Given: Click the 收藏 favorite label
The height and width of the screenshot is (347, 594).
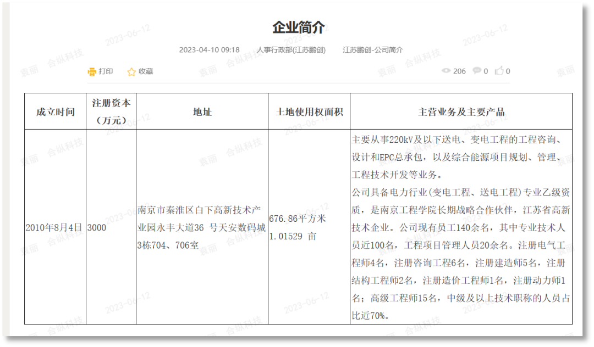Looking at the screenshot, I should coord(146,71).
